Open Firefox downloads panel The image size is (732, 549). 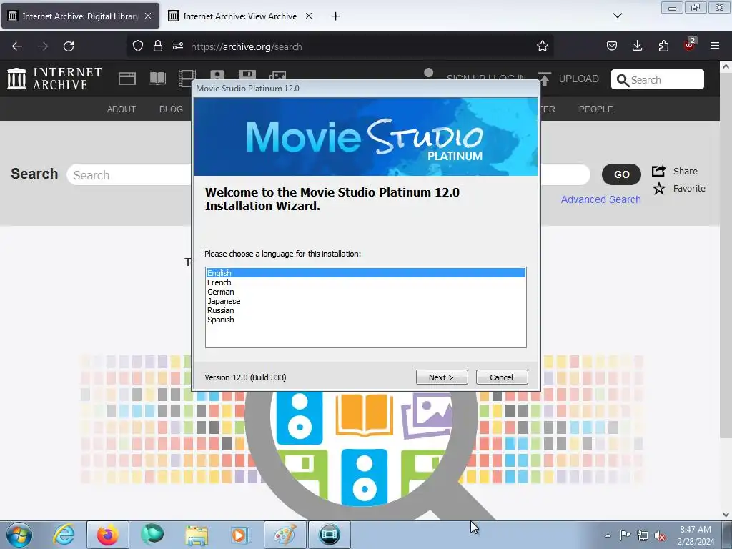pyautogui.click(x=637, y=46)
